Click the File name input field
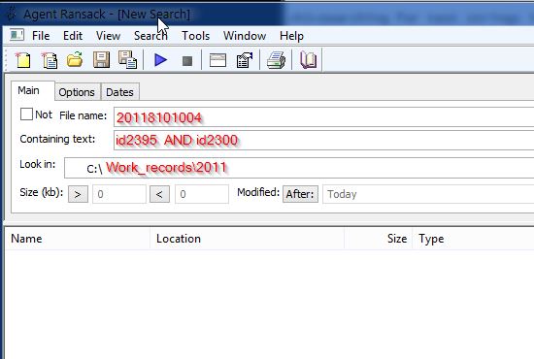534x359 pixels. pos(323,117)
